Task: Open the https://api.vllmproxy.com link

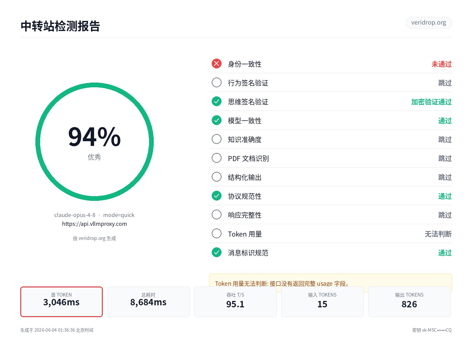Action: pos(94,224)
